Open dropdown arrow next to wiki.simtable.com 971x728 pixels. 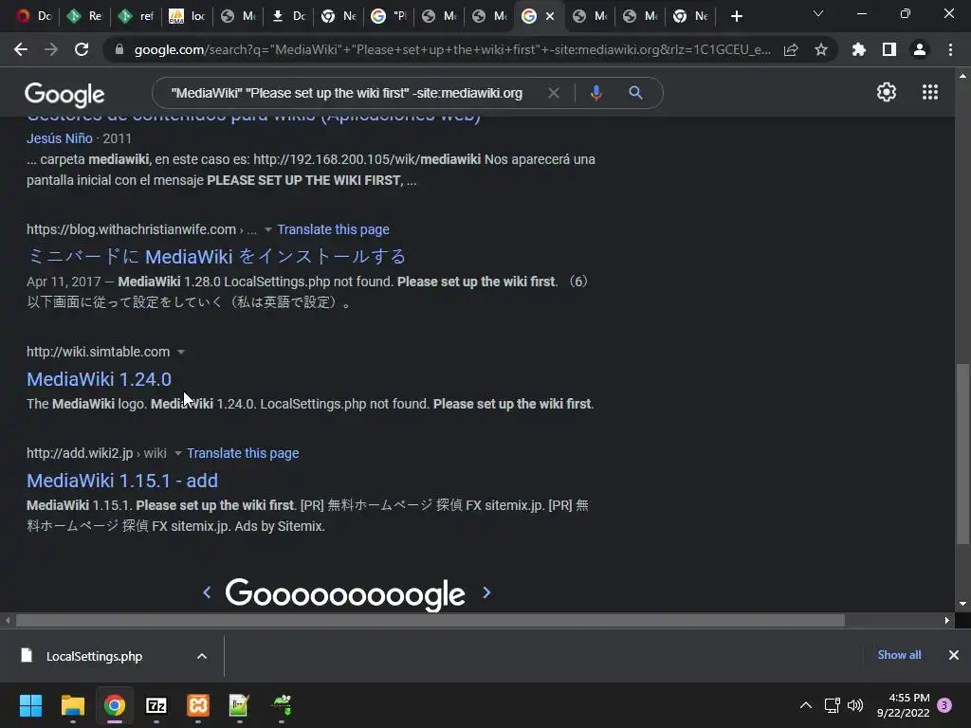tap(181, 353)
